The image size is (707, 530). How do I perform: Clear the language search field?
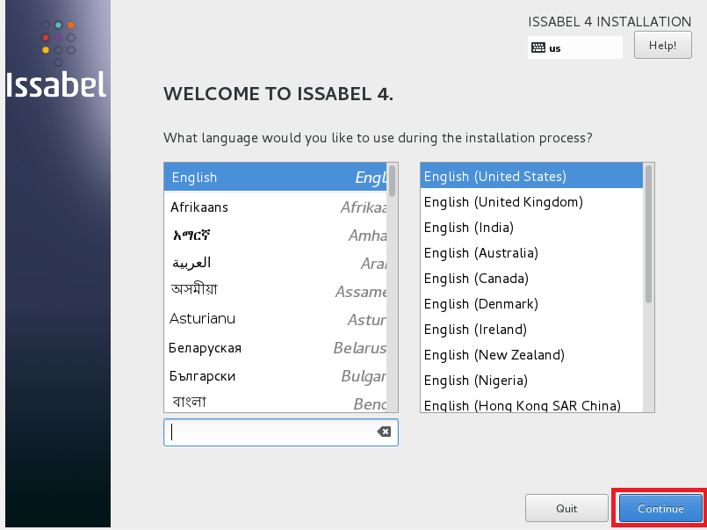(x=383, y=432)
